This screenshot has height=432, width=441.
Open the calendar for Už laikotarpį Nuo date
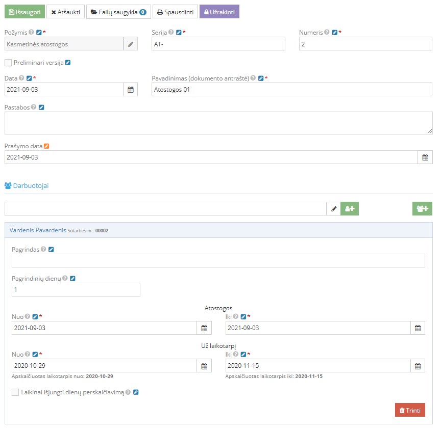(204, 366)
